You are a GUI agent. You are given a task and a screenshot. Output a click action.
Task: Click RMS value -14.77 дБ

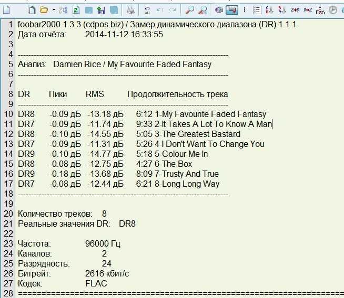click(105, 154)
